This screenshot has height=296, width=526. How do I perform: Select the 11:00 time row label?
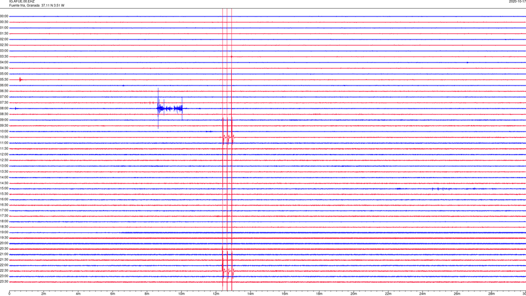pyautogui.click(x=4, y=143)
